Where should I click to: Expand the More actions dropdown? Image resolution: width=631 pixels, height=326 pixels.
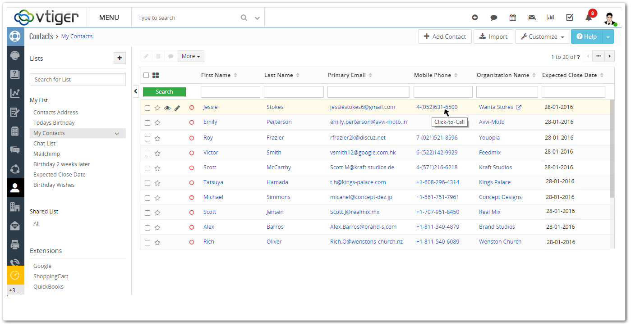click(x=191, y=56)
